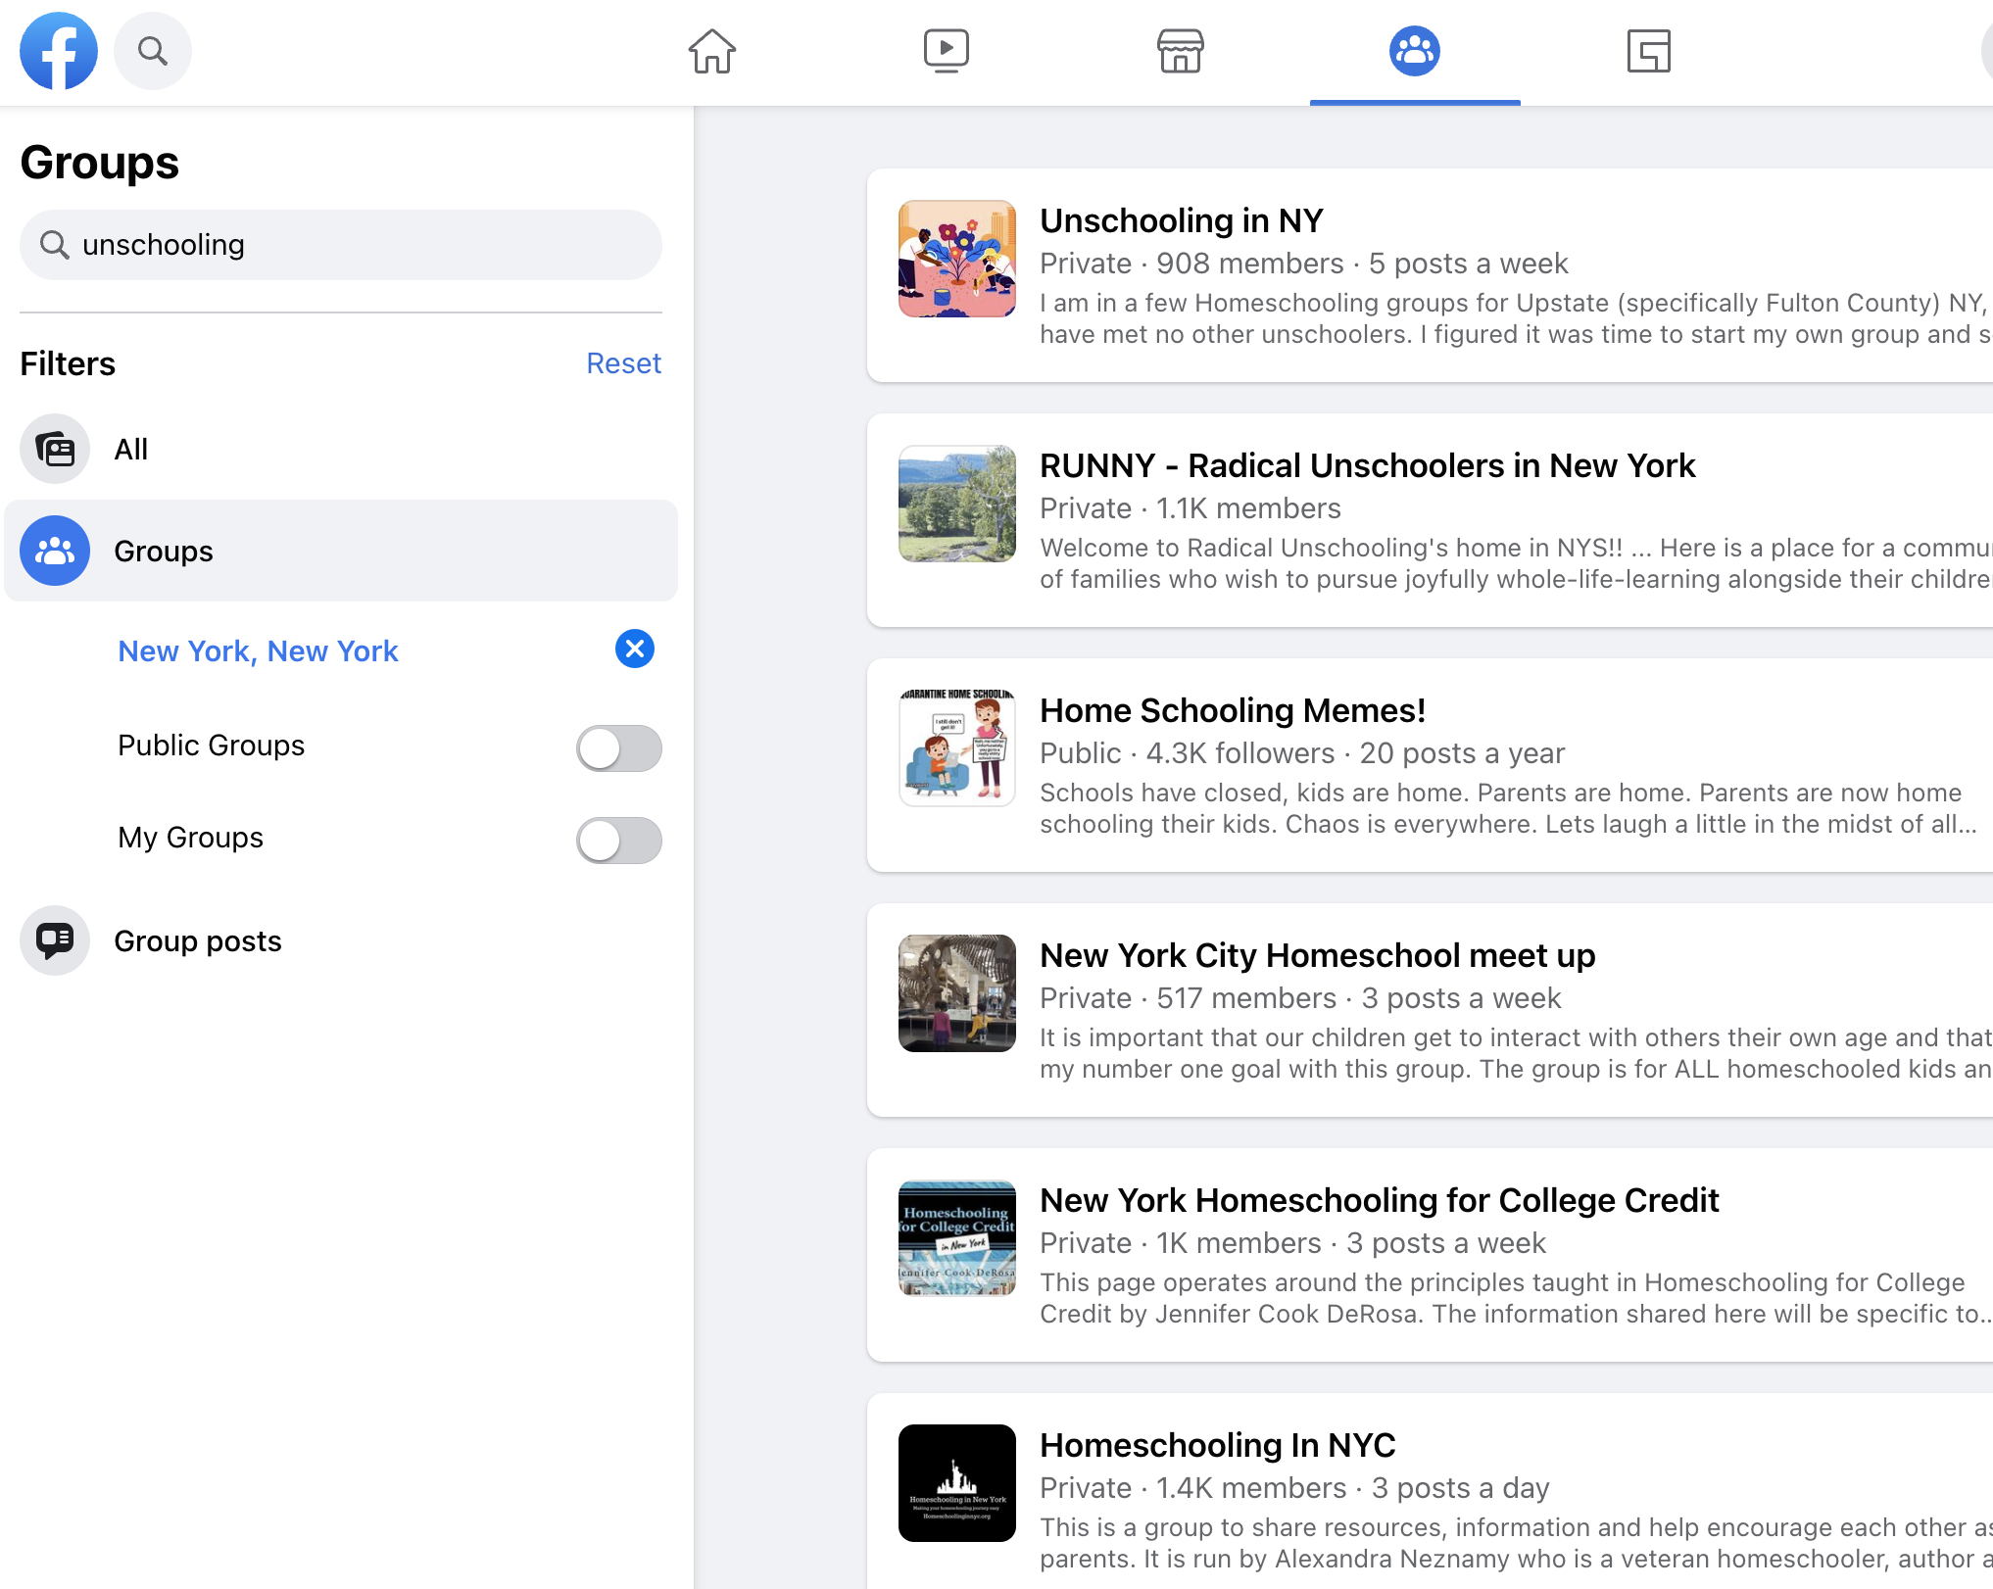Viewport: 1993px width, 1589px height.
Task: Open RUNNY - Radical Unschoolers in New York
Action: (1368, 465)
